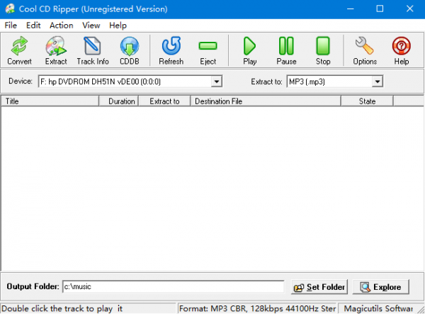Click the Destination File column header
425x314 pixels.
(x=266, y=101)
